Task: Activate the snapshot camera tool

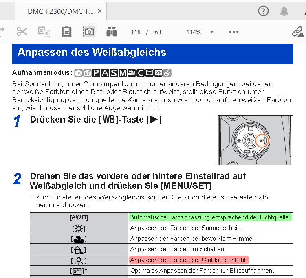Action: (x=89, y=32)
